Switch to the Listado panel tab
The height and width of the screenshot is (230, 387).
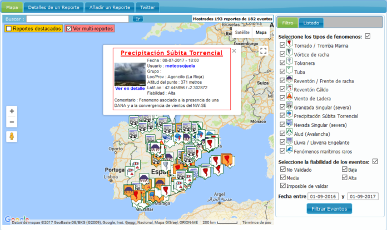pyautogui.click(x=311, y=23)
